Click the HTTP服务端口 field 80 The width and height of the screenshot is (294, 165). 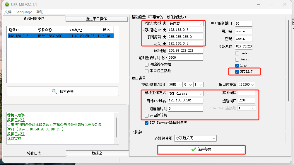click(244, 24)
